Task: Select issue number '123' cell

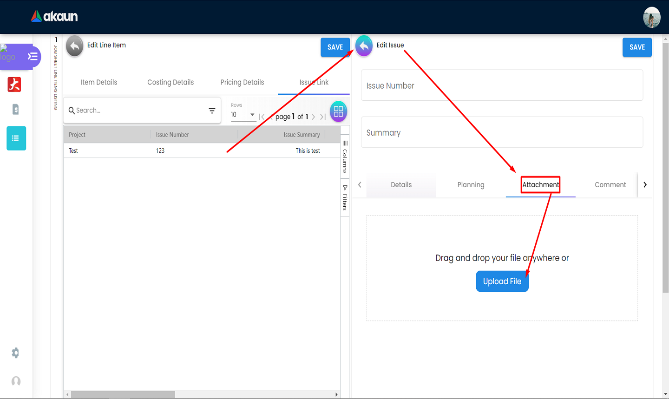Action: [x=160, y=151]
